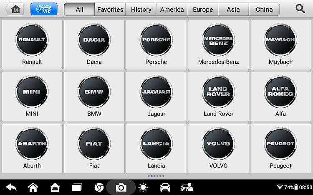Filter by the Asia tab
This screenshot has width=313, height=195.
click(233, 9)
